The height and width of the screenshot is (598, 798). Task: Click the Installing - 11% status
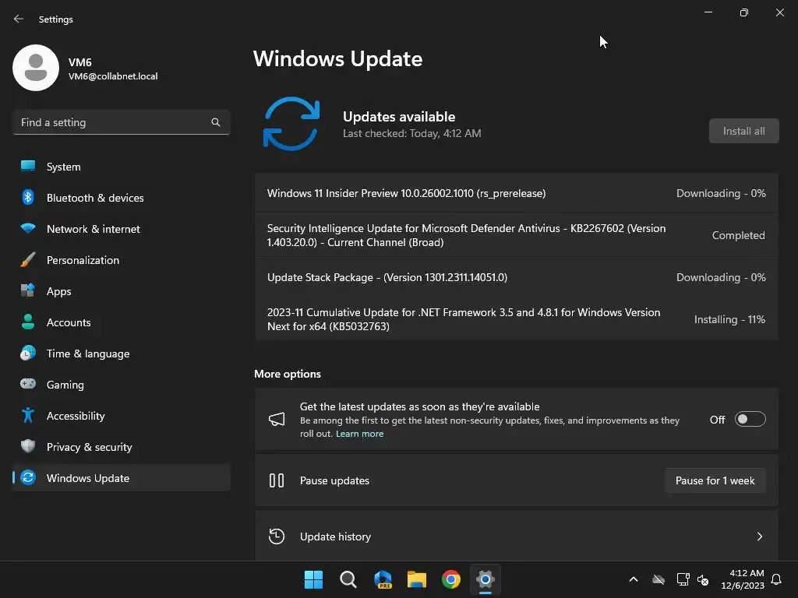point(729,319)
